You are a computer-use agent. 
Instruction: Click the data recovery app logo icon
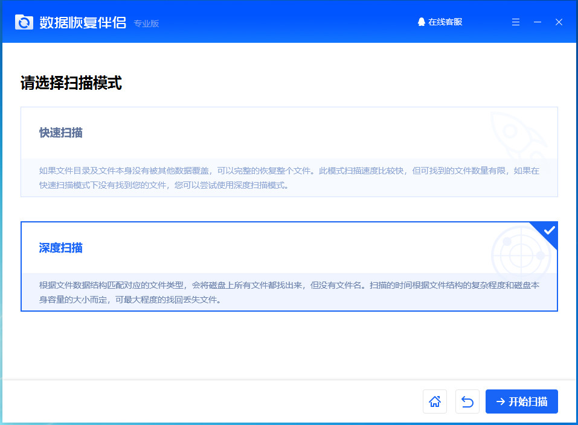point(24,22)
